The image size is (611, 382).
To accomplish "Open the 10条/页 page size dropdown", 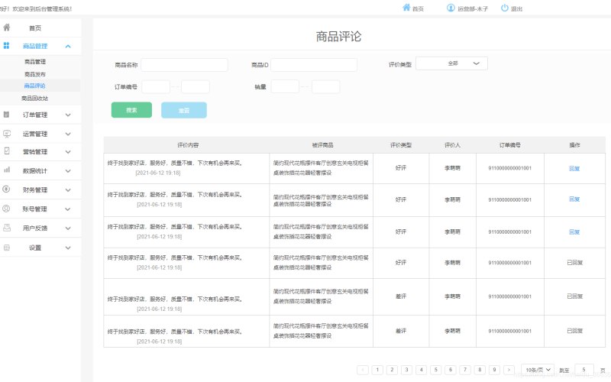I will [538, 370].
